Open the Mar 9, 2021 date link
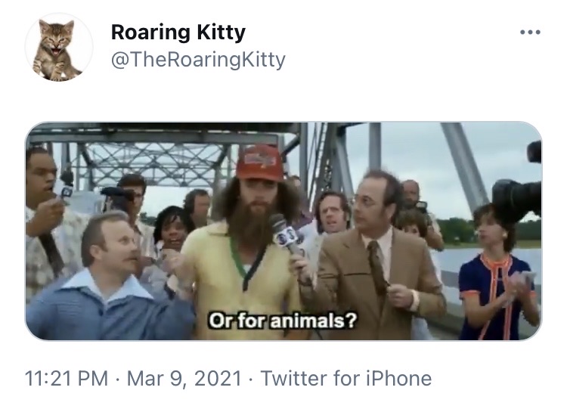This screenshot has height=406, width=567. click(x=184, y=379)
